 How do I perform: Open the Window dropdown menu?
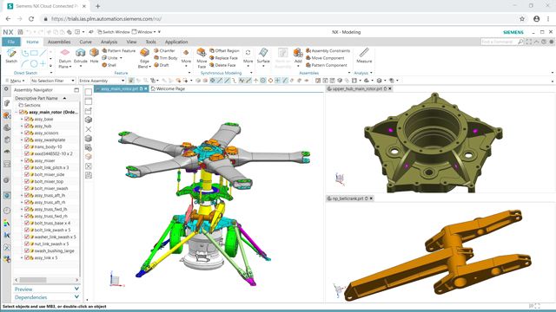click(145, 32)
